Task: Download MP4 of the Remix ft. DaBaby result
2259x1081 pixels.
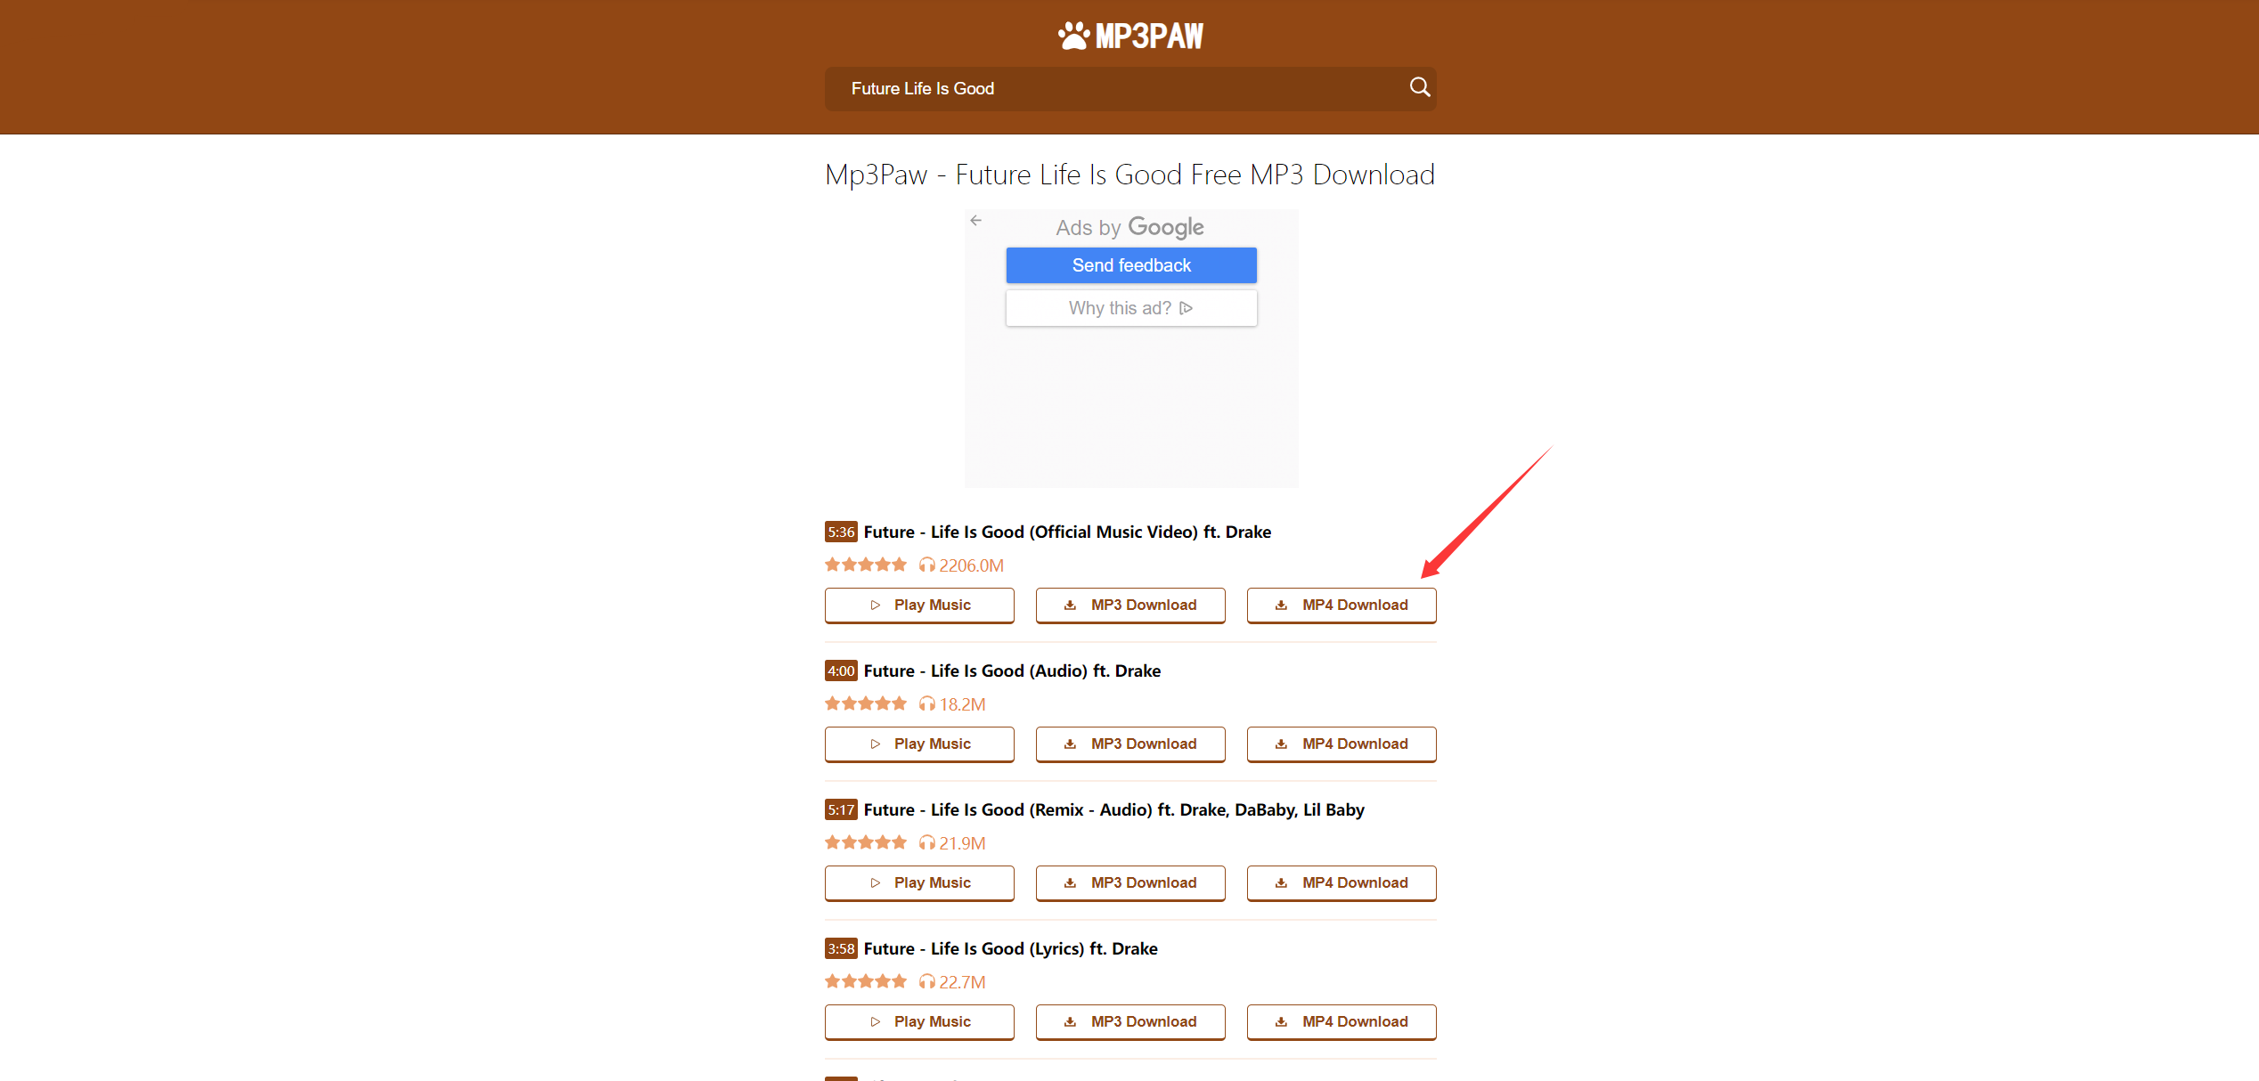Action: [1341, 882]
